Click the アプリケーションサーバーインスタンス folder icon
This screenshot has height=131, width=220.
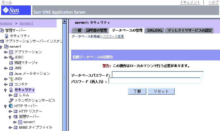point(2,41)
